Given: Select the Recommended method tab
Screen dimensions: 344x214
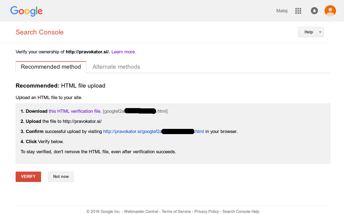Looking at the screenshot, I should (x=51, y=67).
